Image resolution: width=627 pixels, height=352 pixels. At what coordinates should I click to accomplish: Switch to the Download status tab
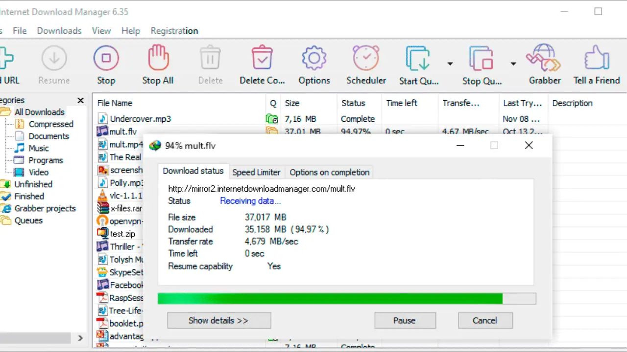tap(193, 171)
